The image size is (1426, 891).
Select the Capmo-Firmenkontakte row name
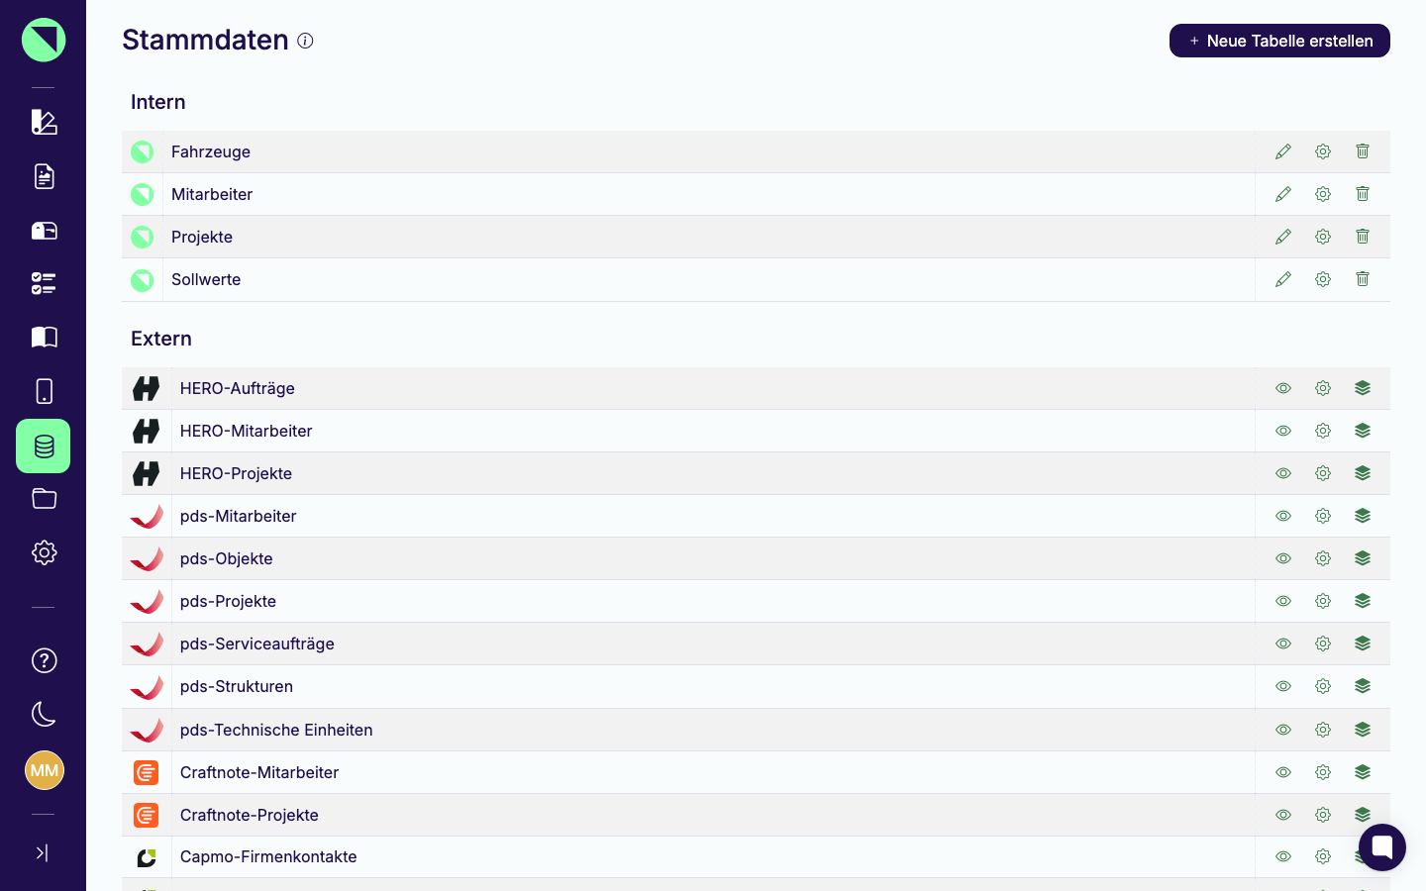[x=268, y=856]
